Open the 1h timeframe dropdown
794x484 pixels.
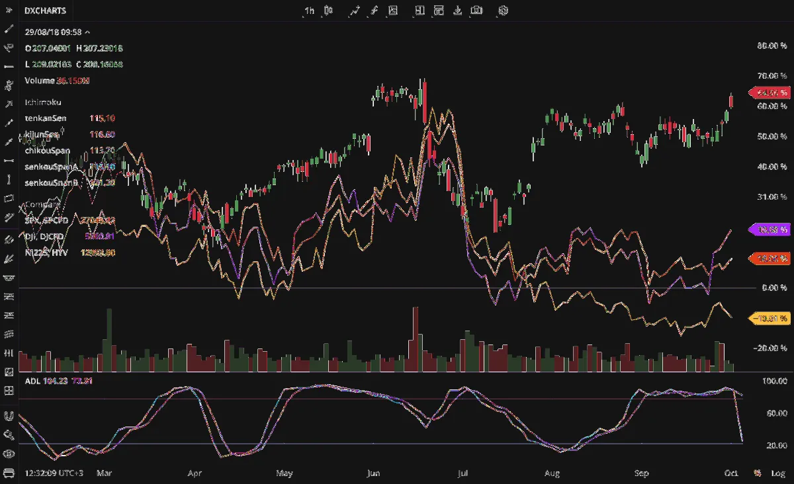tap(310, 11)
